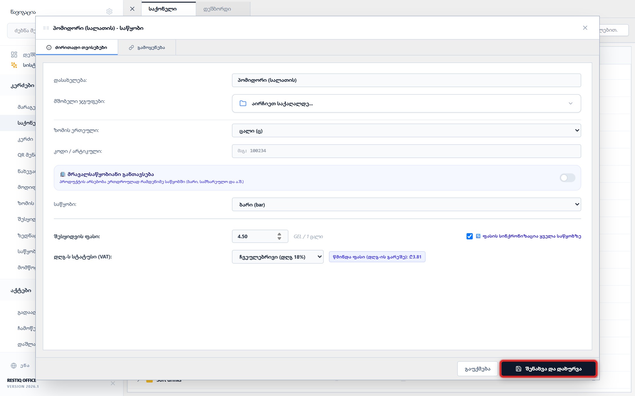Click the warehouse building icon
This screenshot has width=635, height=396.
pyautogui.click(x=63, y=174)
